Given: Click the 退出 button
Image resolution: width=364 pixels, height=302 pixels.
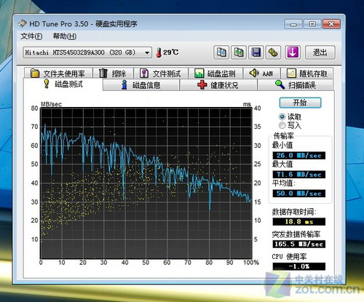Looking at the screenshot, I should coord(320,52).
